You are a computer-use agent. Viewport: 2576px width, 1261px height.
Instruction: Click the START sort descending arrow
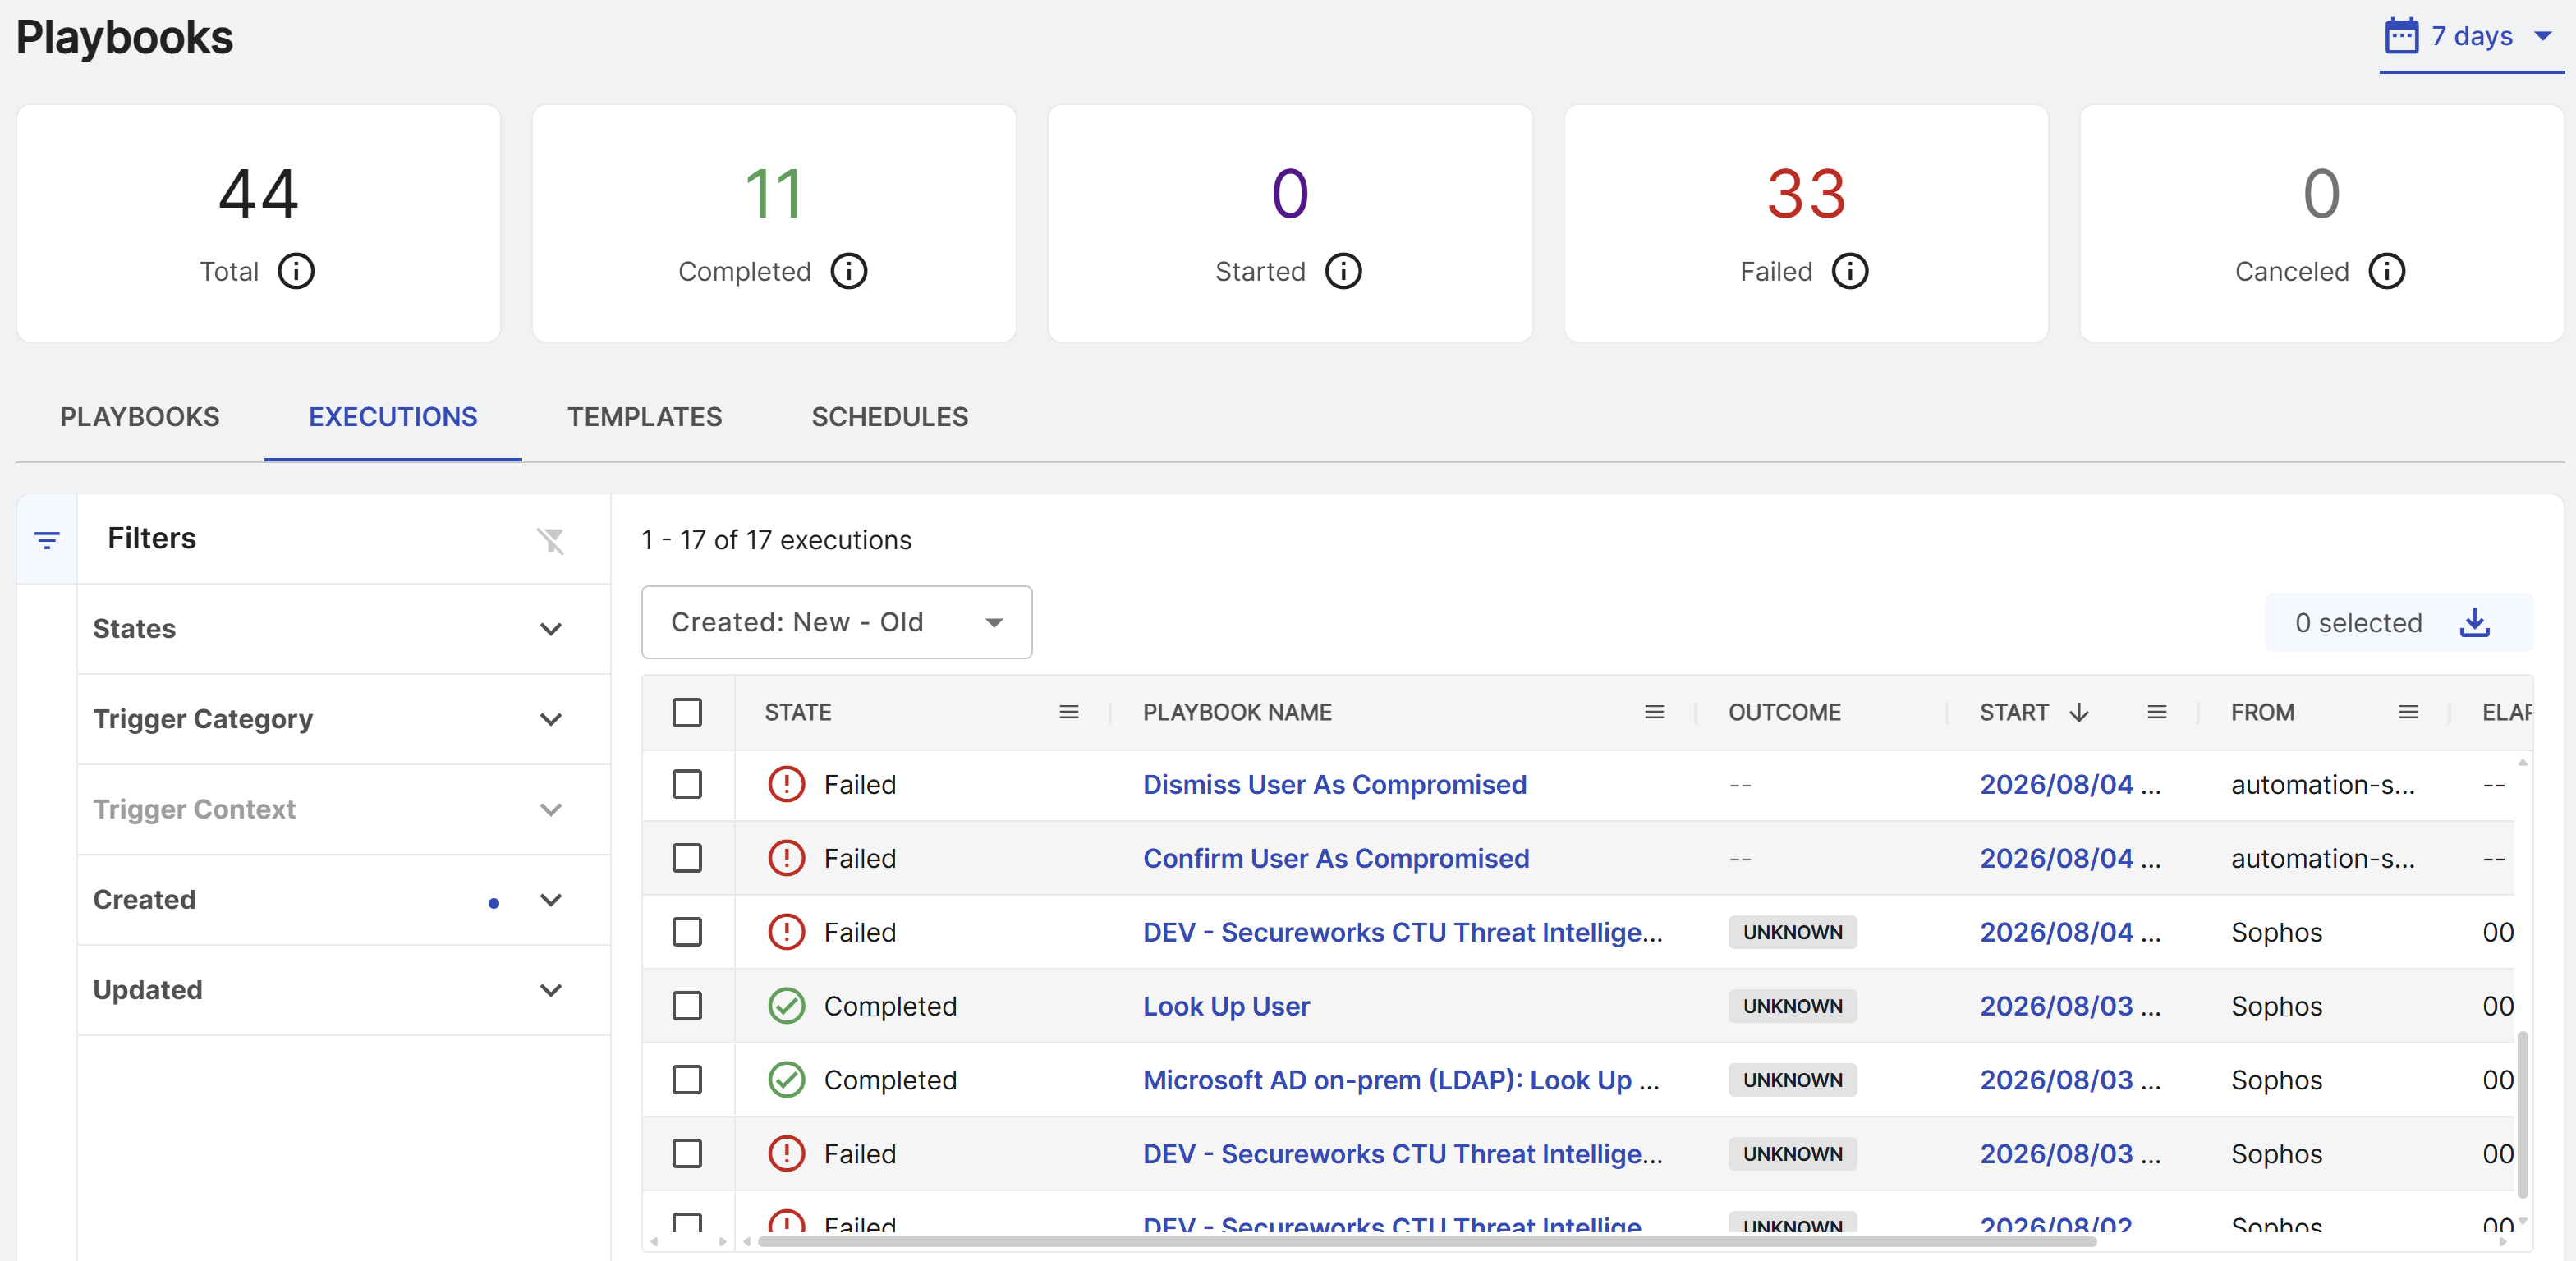[2079, 712]
